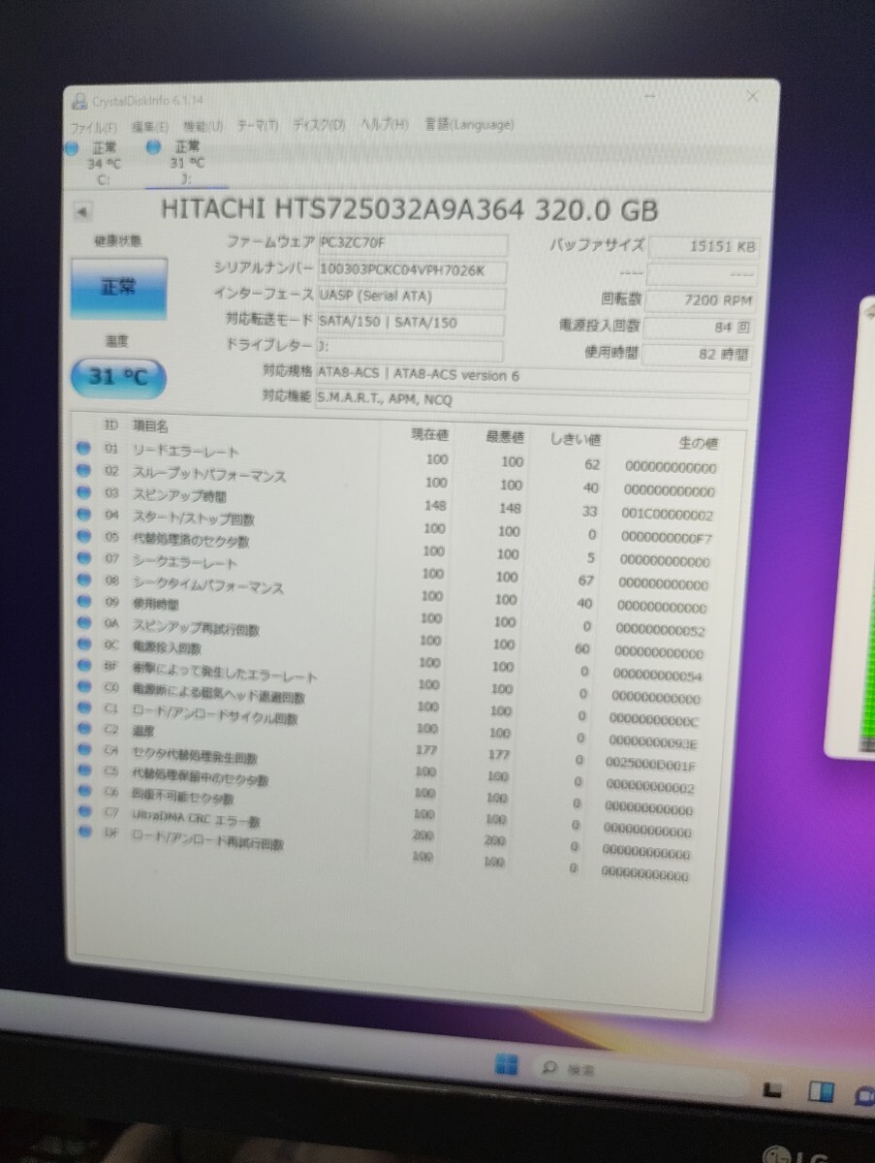Click the previous disk arrow beside HITACHI title
This screenshot has height=1163, width=875.
(x=82, y=211)
